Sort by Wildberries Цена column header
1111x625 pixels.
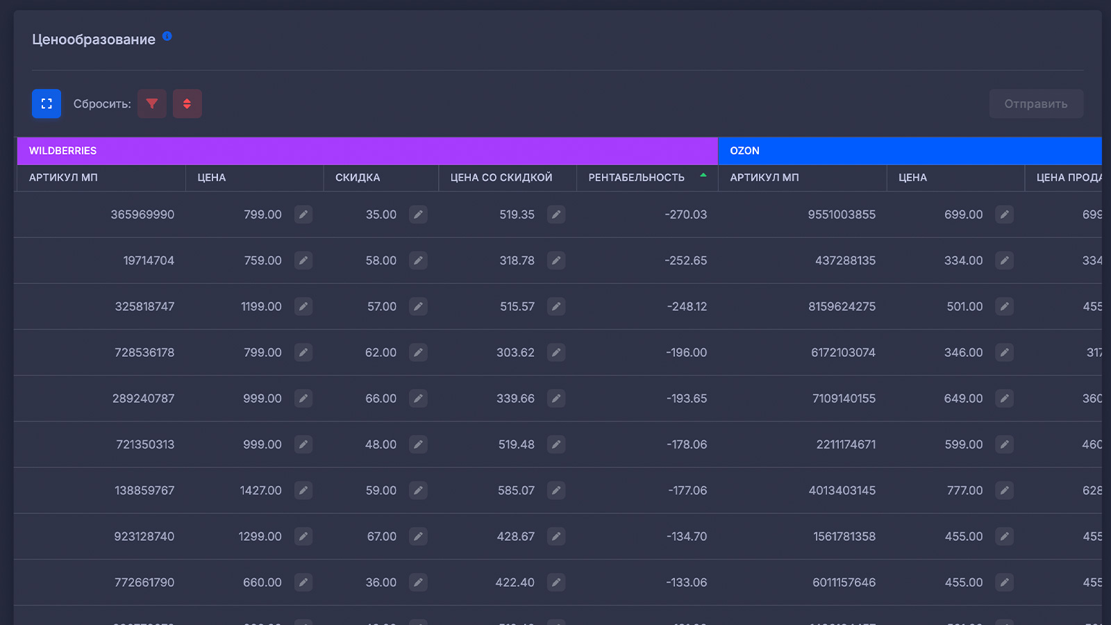(x=254, y=178)
